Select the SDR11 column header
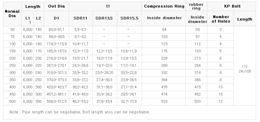 pyautogui.click(x=81, y=18)
